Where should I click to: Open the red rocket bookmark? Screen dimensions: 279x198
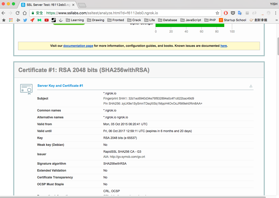(x=32, y=20)
